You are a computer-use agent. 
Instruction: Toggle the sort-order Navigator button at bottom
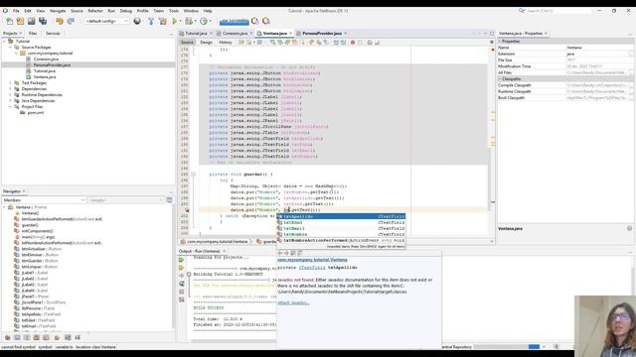pos(78,337)
